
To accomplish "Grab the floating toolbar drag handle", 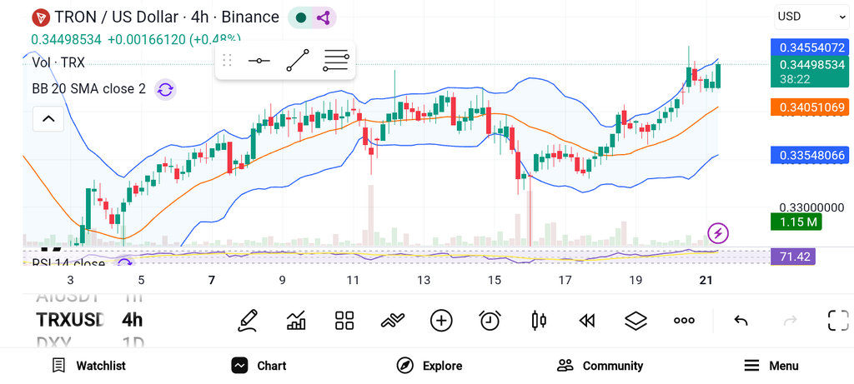I will click(x=227, y=60).
